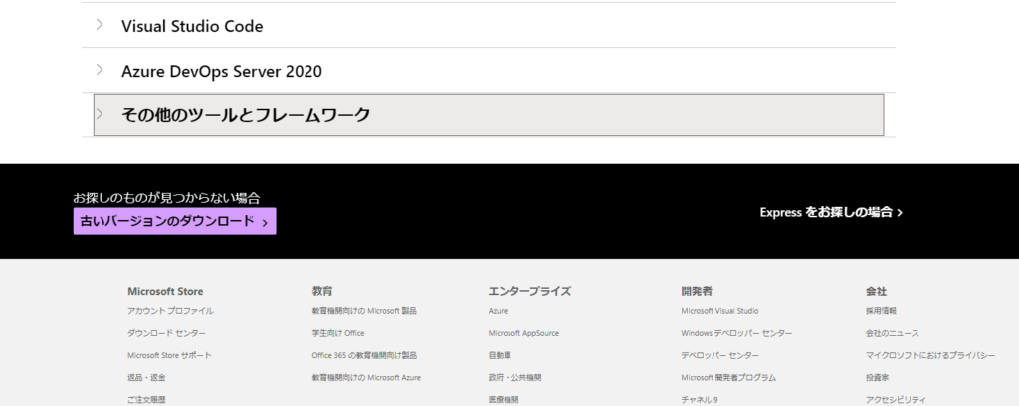Image resolution: width=1019 pixels, height=406 pixels.
Task: Open the Express をお探しの場合 link
Action: coord(831,212)
